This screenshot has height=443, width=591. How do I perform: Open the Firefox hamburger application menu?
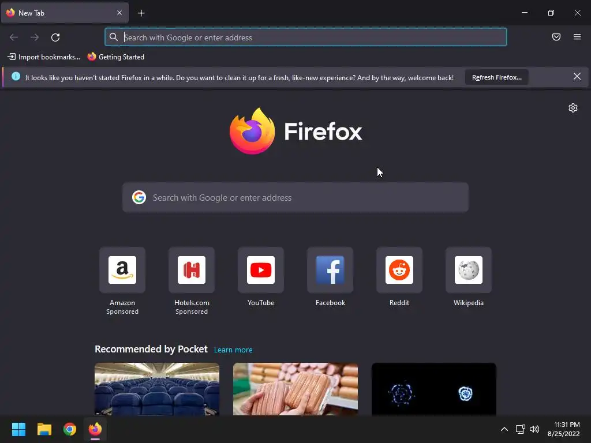(x=577, y=37)
